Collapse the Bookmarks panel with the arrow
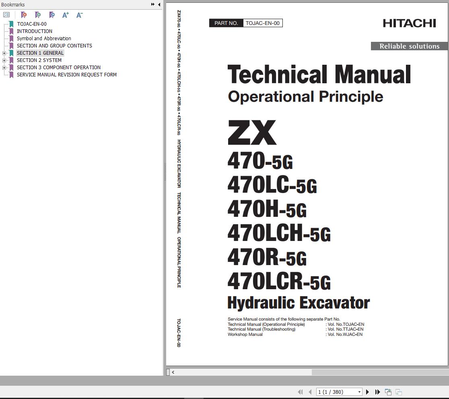The image size is (449, 399). 159,4
